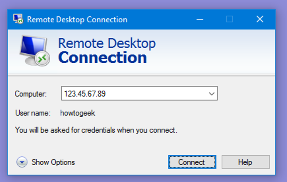Viewport: 287px width, 182px height.
Task: Expand options with the blue arrow circle
Action: pyautogui.click(x=22, y=162)
